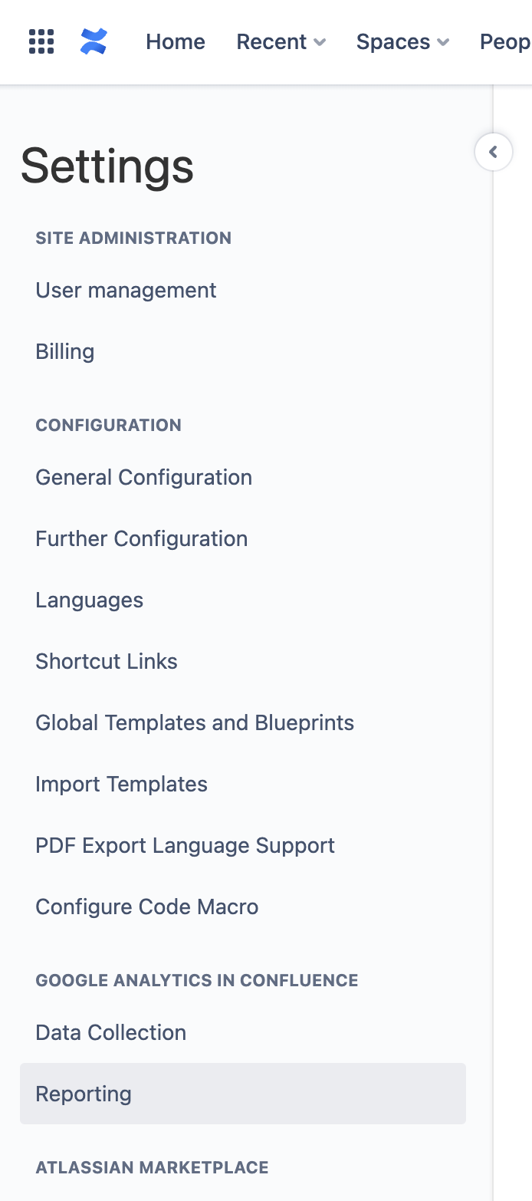Viewport: 532px width, 1201px height.
Task: Collapse the sidebar with the arrow button
Action: coord(493,152)
